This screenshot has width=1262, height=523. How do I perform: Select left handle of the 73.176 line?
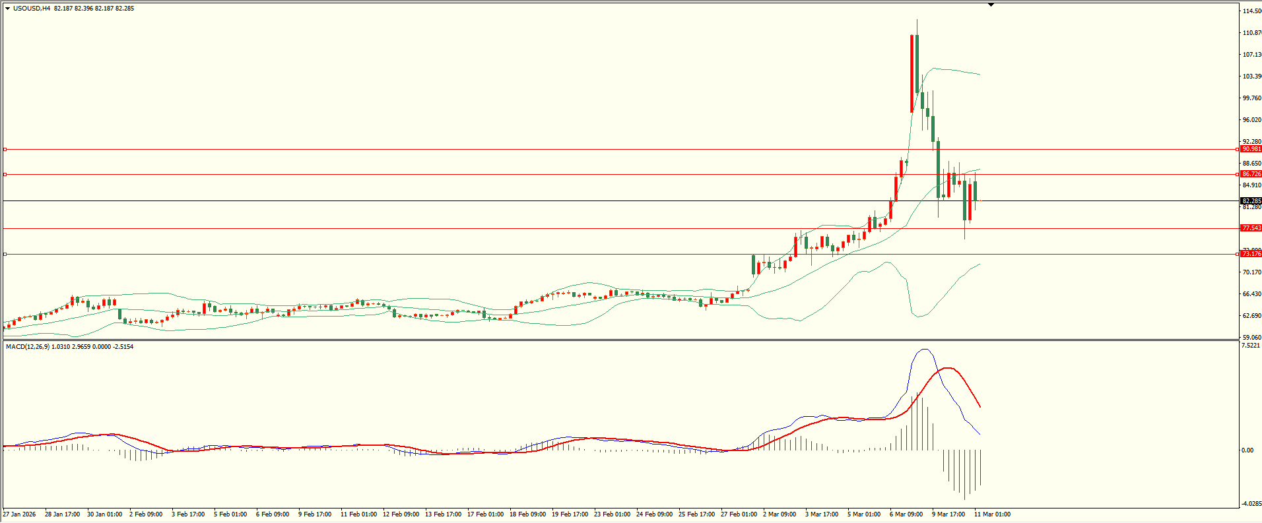click(x=5, y=254)
